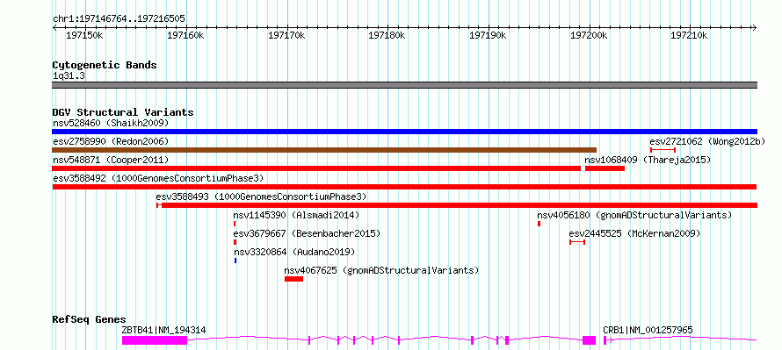Open esv3588493 1000GenomesConsortiumPhase3 label
Image resolution: width=782 pixels, height=350 pixels.
[x=261, y=196]
